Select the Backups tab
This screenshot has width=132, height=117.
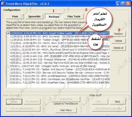coord(54,17)
